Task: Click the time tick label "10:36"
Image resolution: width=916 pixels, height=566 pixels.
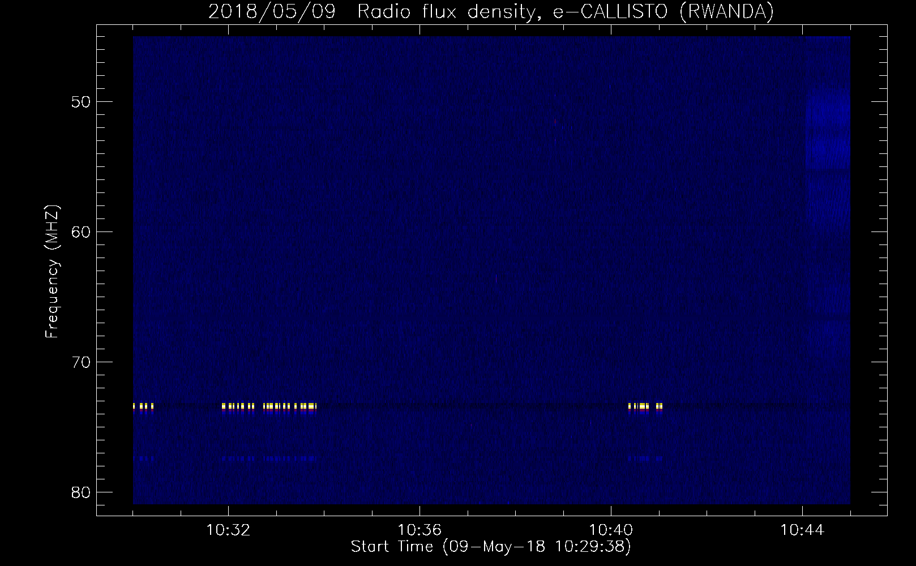Action: [x=420, y=530]
